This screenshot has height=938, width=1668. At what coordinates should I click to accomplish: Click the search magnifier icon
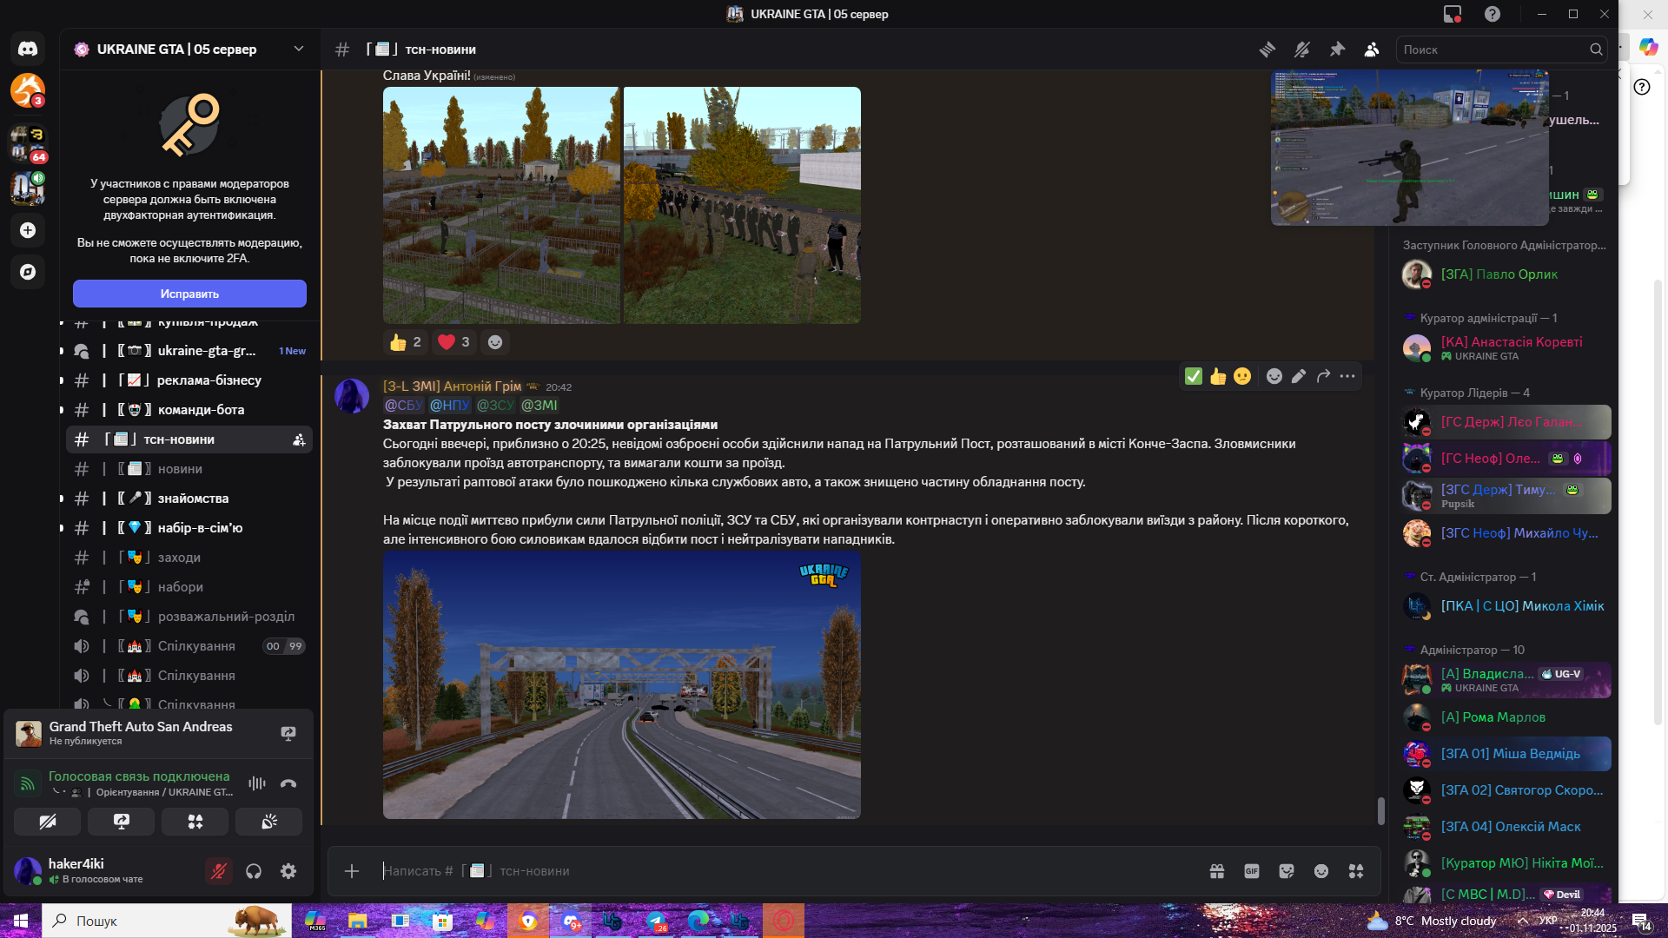pos(1596,50)
